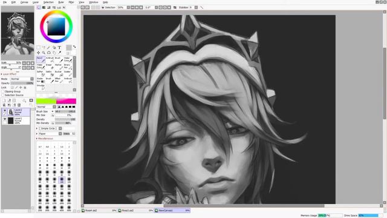The height and width of the screenshot is (218, 387).
Task: Click the navigator zoom out minus button
Action: pyautogui.click(x=24, y=63)
